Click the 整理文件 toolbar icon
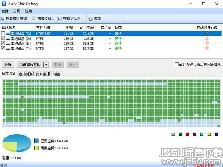Viewport: 223px width, 167px height. (34, 19)
